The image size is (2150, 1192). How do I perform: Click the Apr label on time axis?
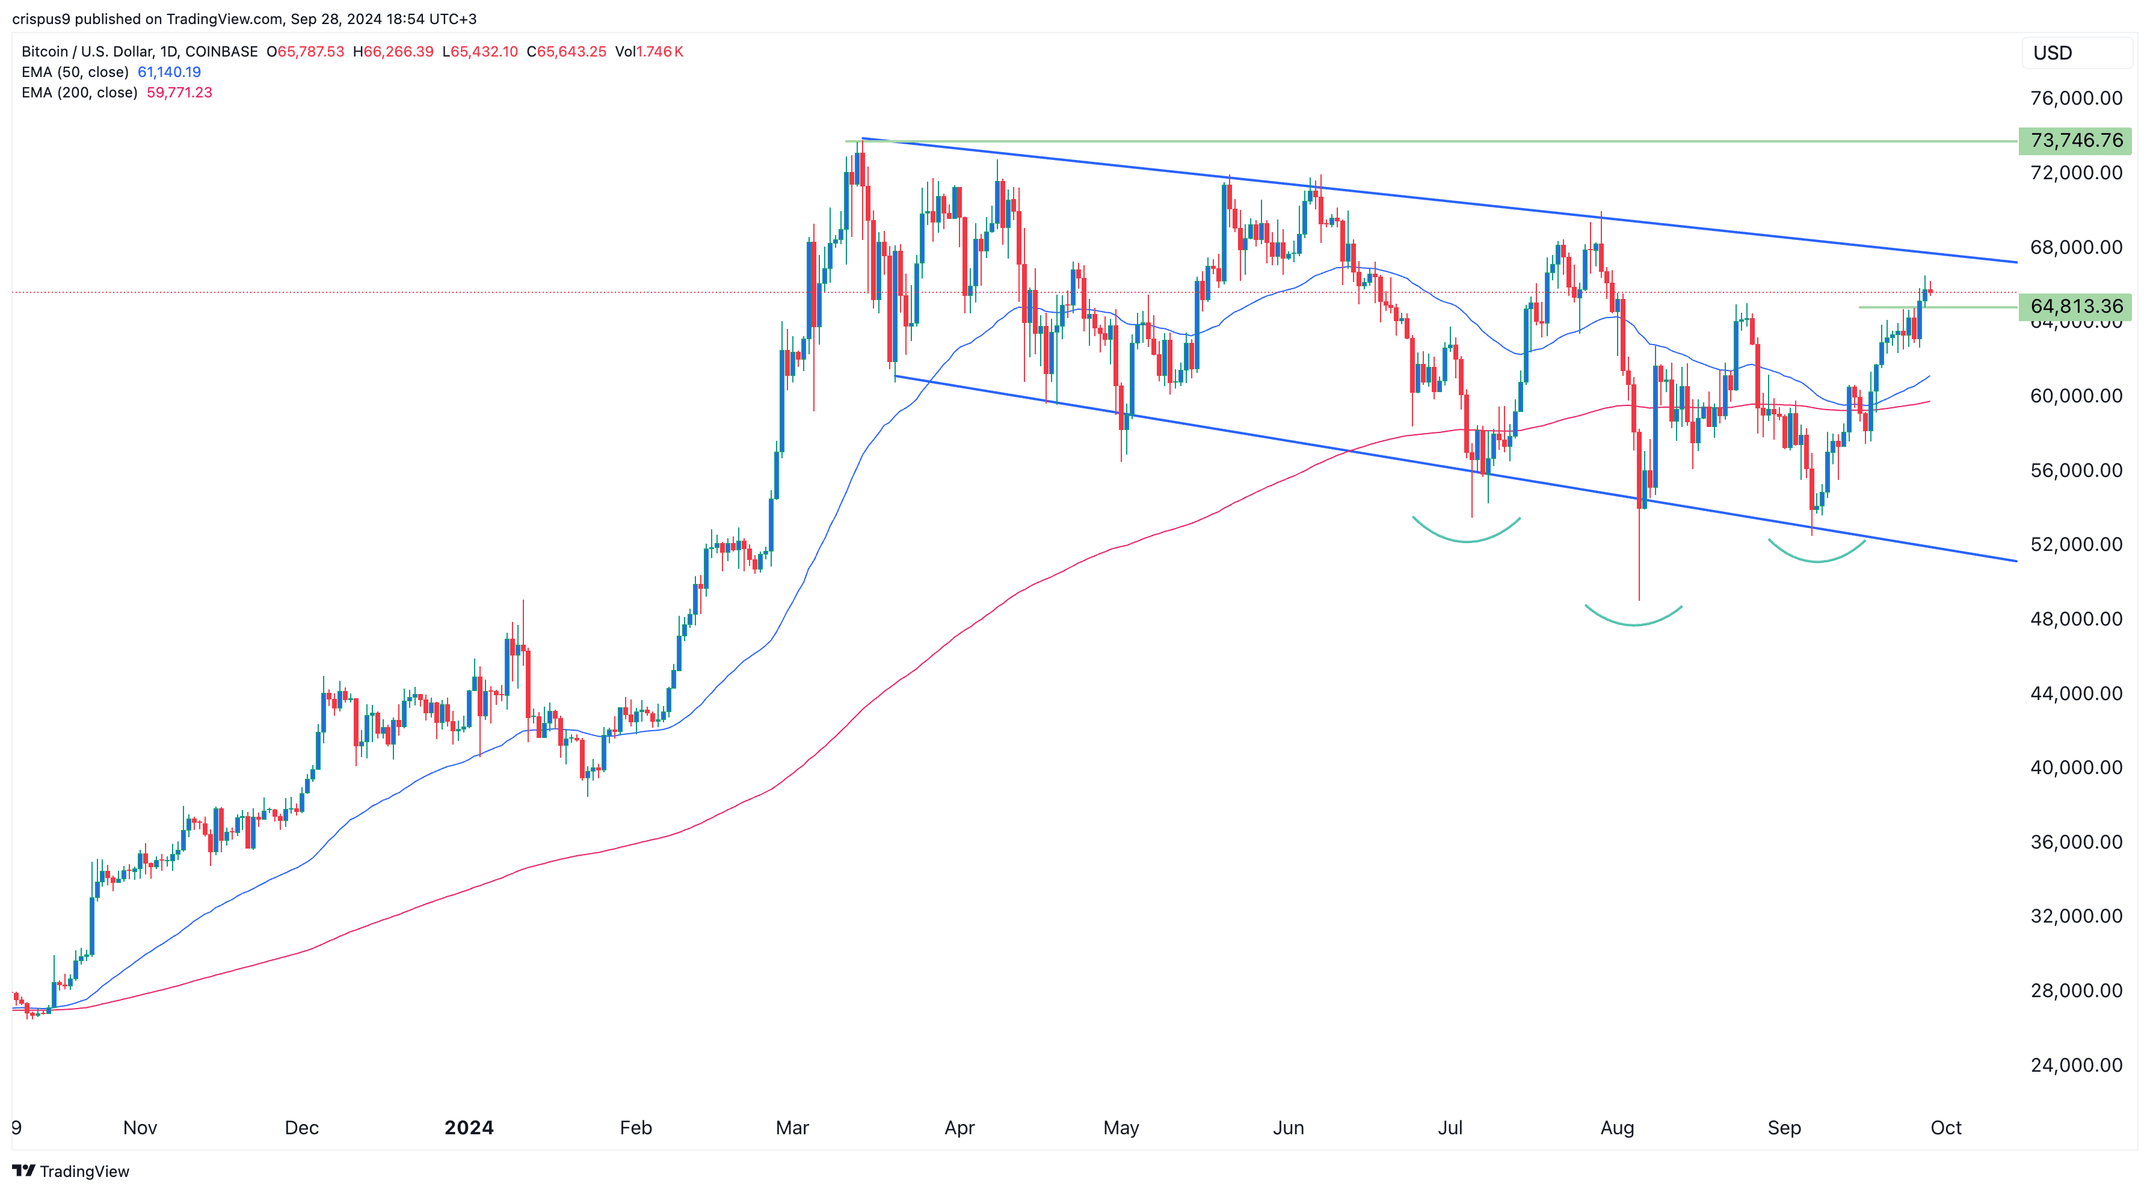(959, 1128)
